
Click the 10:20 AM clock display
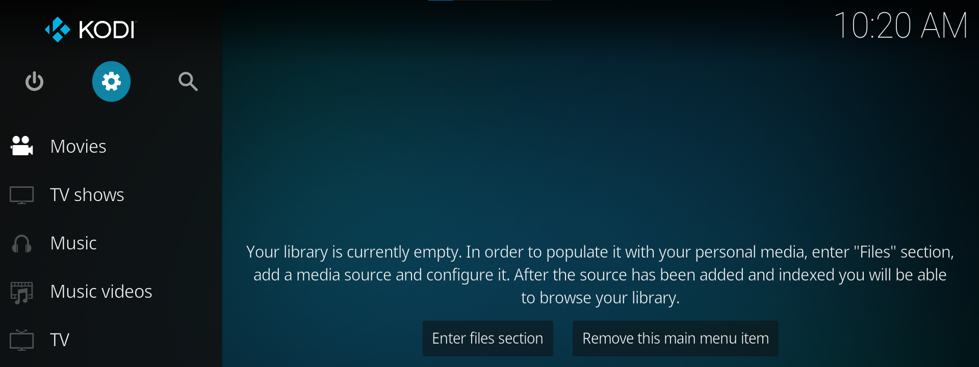tap(900, 25)
